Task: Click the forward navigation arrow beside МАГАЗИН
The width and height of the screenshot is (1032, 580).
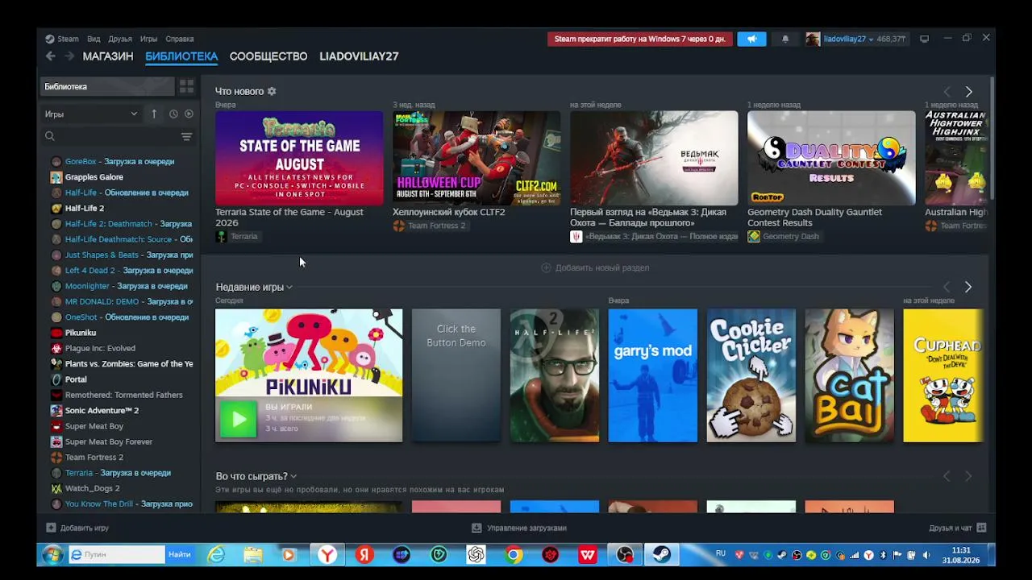Action: pos(69,56)
